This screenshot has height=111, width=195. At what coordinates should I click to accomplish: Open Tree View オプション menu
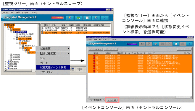coord(26,12)
